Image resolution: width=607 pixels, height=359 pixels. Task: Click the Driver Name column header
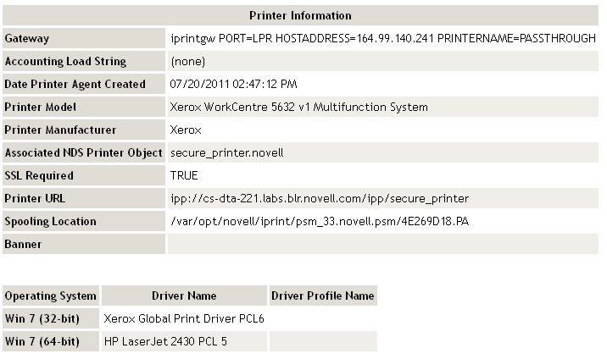point(184,296)
